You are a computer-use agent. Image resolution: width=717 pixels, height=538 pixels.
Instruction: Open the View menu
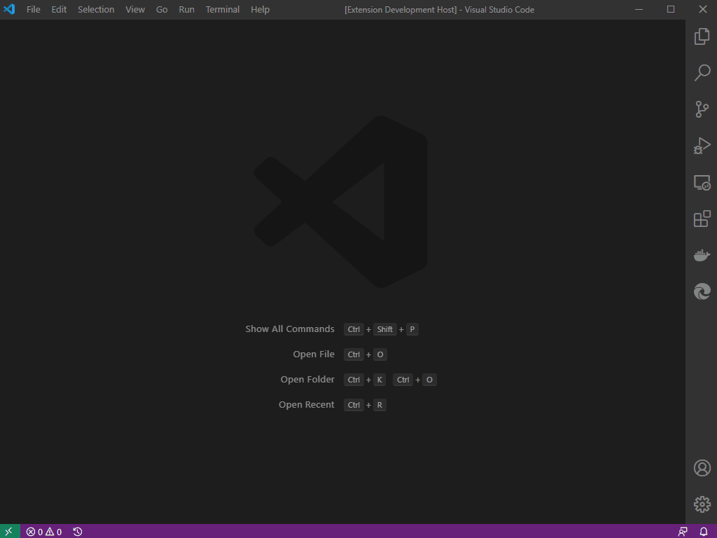pyautogui.click(x=135, y=10)
